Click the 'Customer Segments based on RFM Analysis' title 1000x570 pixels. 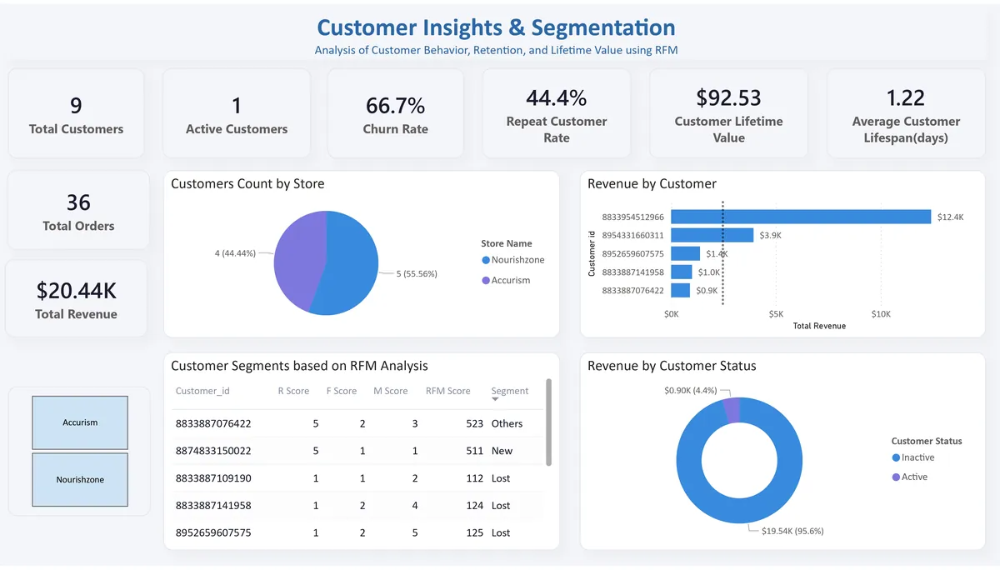[x=299, y=366]
